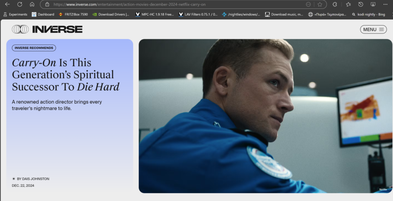Launch the Screenshot capture tool icon

(x=373, y=4)
